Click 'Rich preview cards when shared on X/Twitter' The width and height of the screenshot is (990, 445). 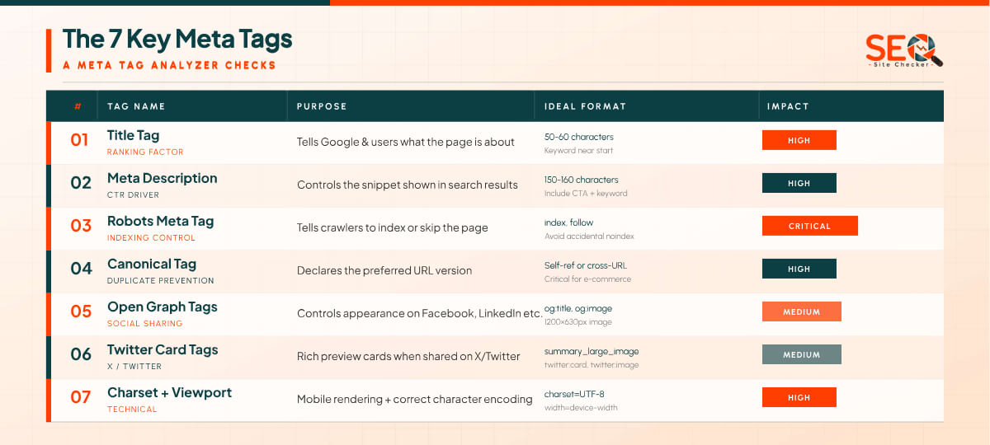408,356
